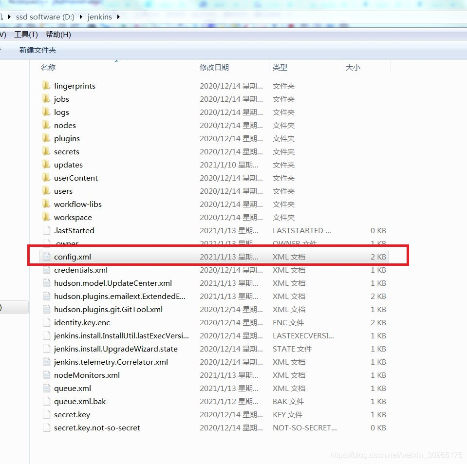467x464 pixels.
Task: Click the identity.key.enc file icon
Action: coord(46,322)
